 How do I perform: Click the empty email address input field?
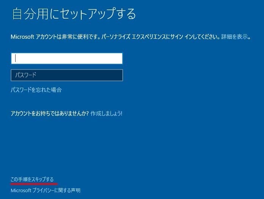click(66, 58)
